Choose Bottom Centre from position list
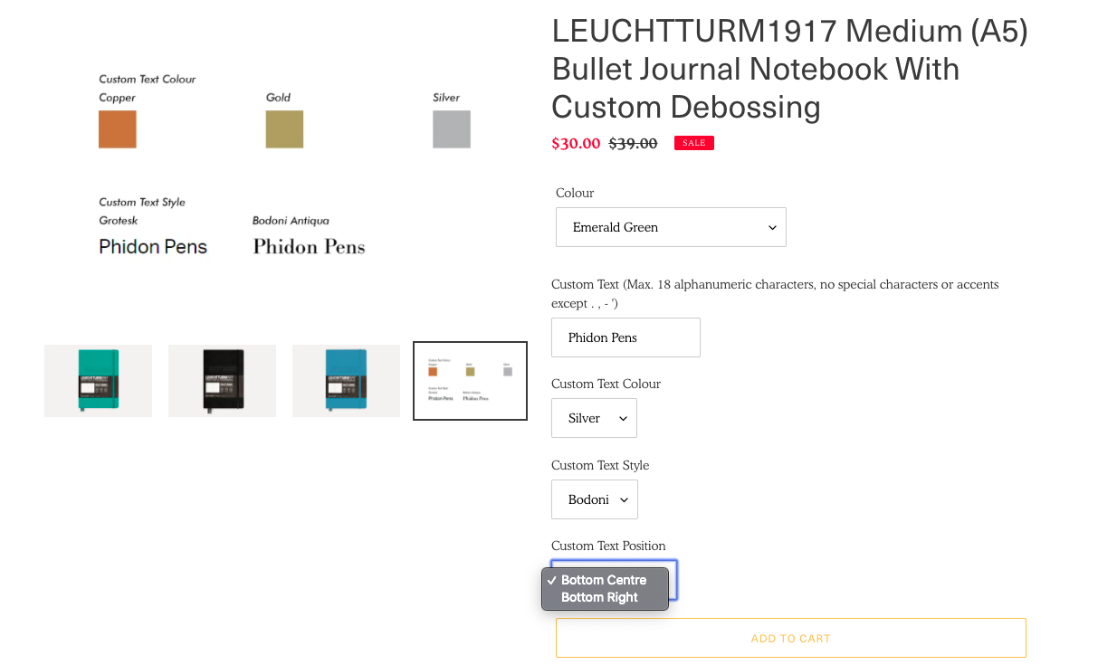Image resolution: width=1098 pixels, height=665 pixels. pos(604,580)
